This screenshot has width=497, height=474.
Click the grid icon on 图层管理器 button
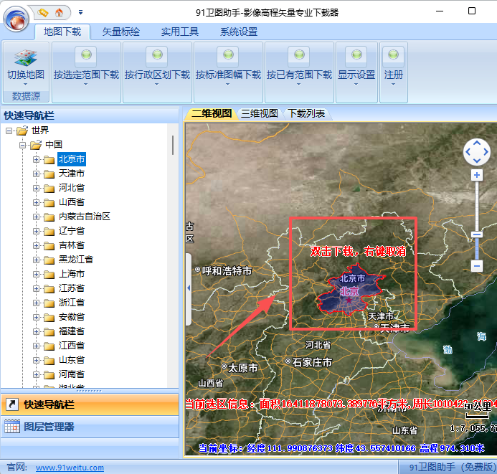[x=12, y=427]
